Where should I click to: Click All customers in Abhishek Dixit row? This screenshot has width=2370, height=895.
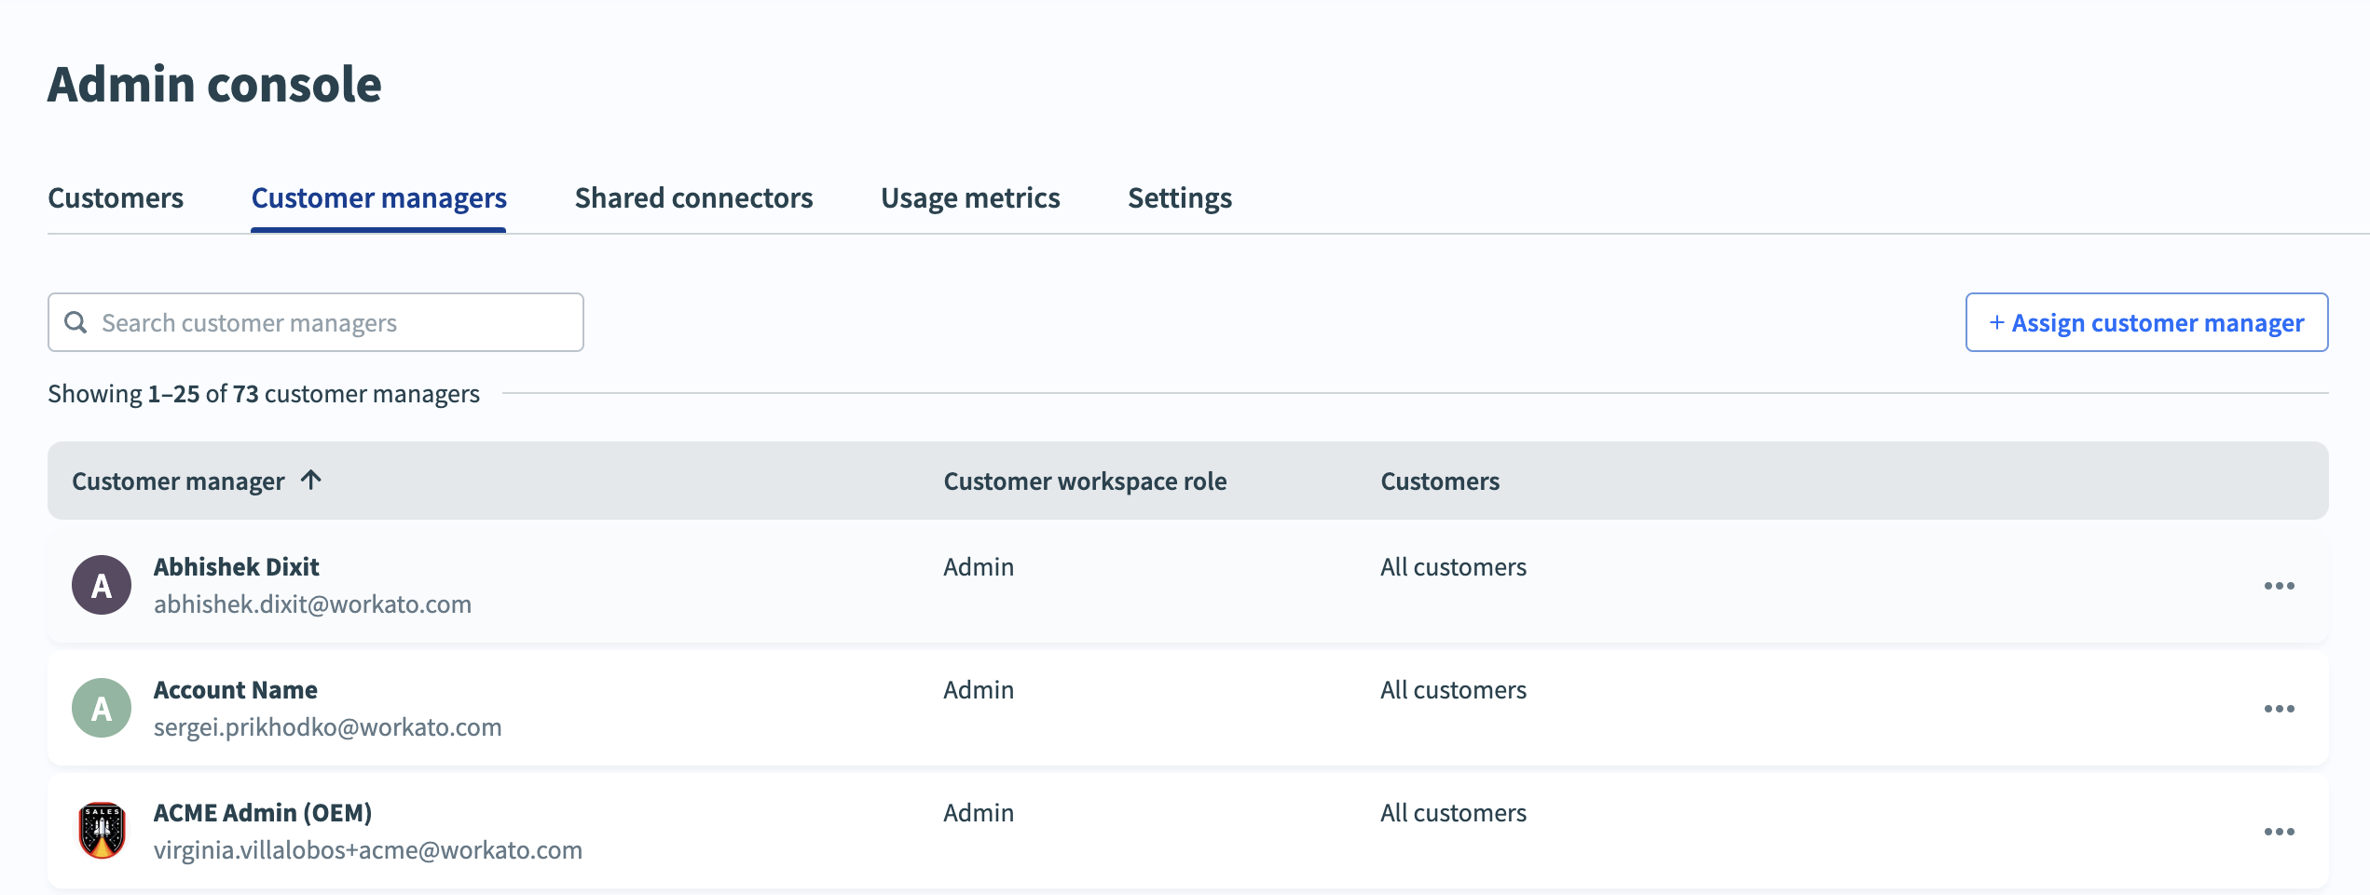[1453, 566]
